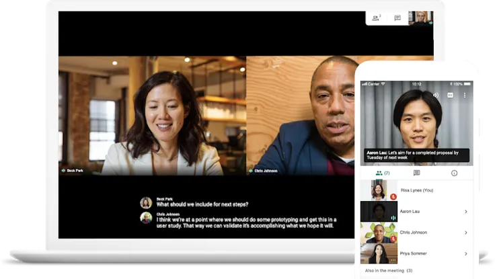Viewport: 495px width, 279px height.
Task: Tap Aaron Lau's main video on phone
Action: tap(417, 123)
